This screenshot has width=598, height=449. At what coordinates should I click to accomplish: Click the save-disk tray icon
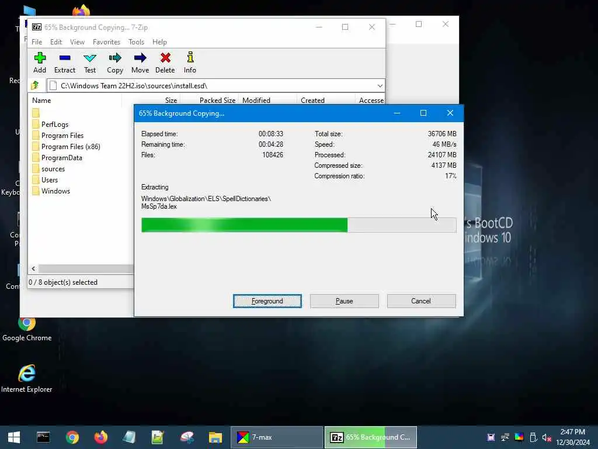click(491, 437)
